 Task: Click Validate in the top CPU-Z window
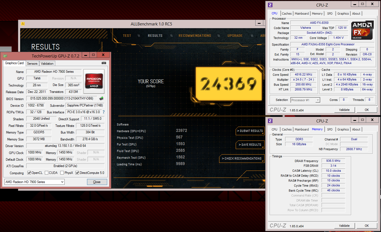344,110
